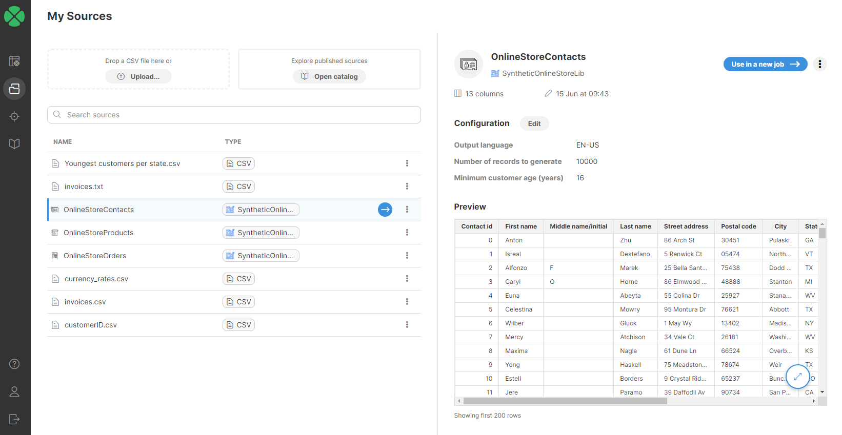Select Youngest customers per state.csv row
Viewport: 842px width, 435px height.
(x=234, y=163)
